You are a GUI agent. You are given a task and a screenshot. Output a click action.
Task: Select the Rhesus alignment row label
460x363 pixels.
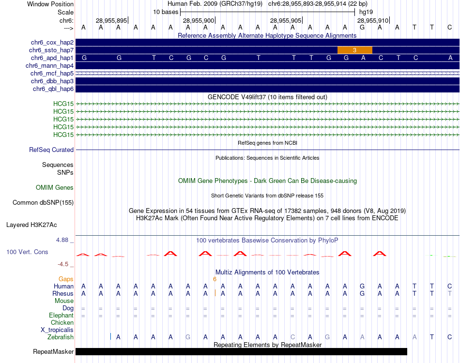coord(63,293)
